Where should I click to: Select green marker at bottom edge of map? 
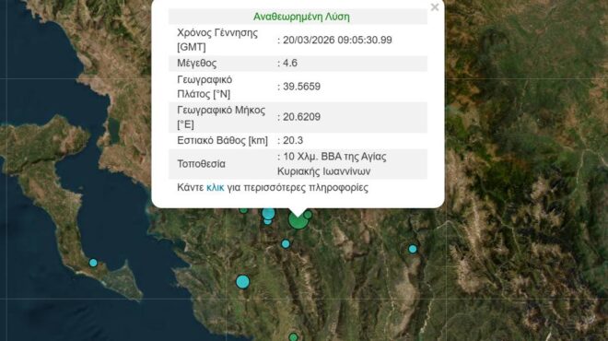click(x=294, y=336)
